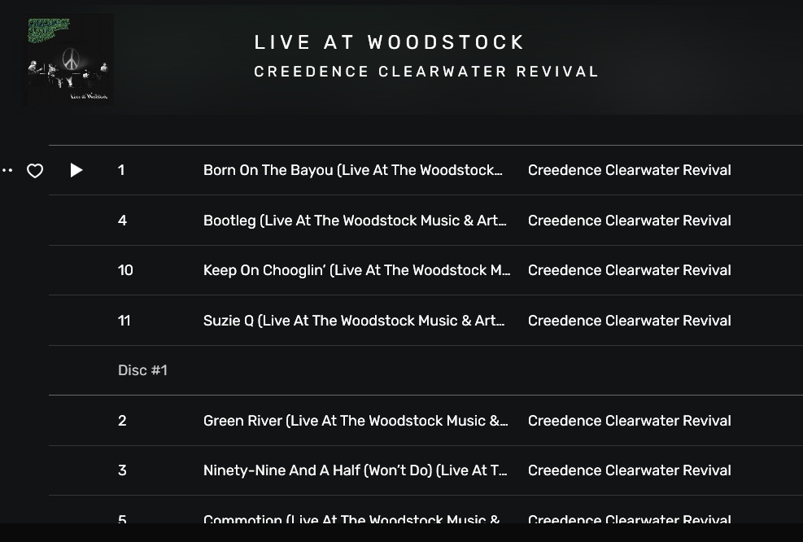
Task: Select the Green River track title
Action: [x=356, y=421]
